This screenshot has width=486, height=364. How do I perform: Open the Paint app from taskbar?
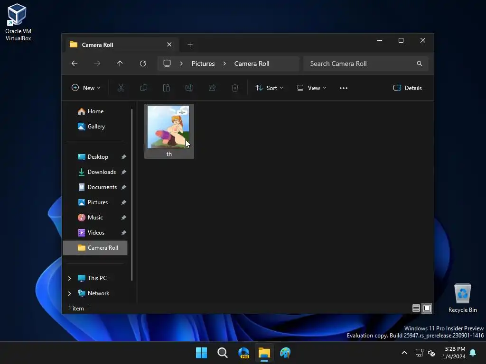pos(285,353)
